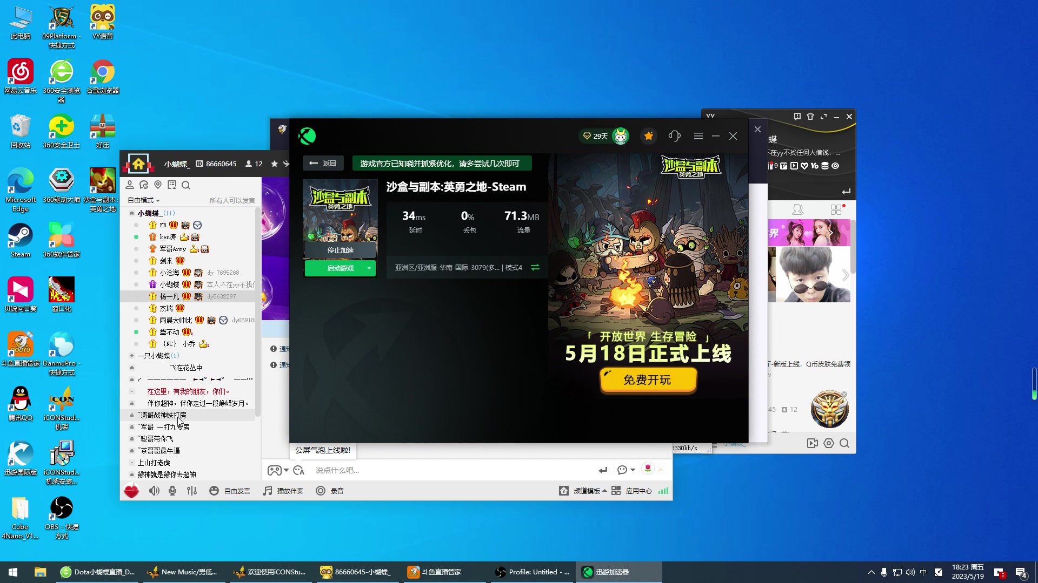Click the contacts tab icon in the YY right window
The width and height of the screenshot is (1038, 583).
[797, 209]
